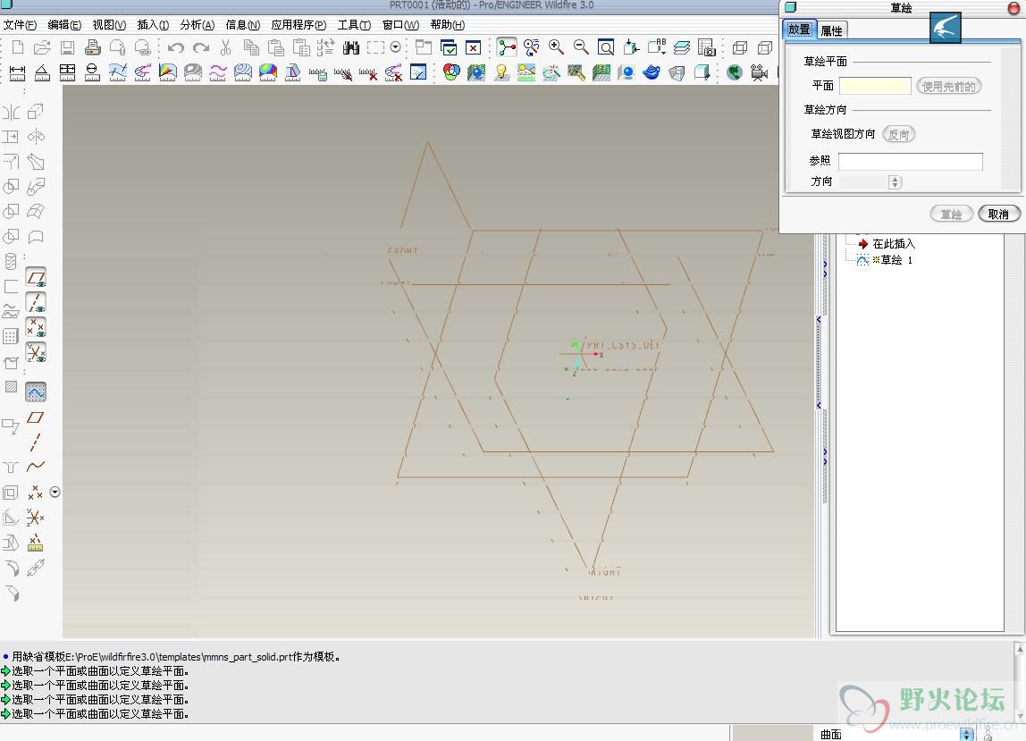
Task: Switch to the 放置 tab
Action: (799, 29)
